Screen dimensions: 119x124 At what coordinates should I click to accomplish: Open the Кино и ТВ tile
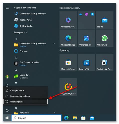coord(86,63)
